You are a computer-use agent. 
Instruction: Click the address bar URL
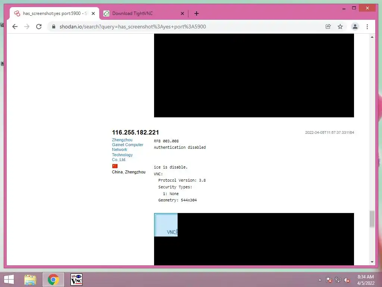point(133,27)
